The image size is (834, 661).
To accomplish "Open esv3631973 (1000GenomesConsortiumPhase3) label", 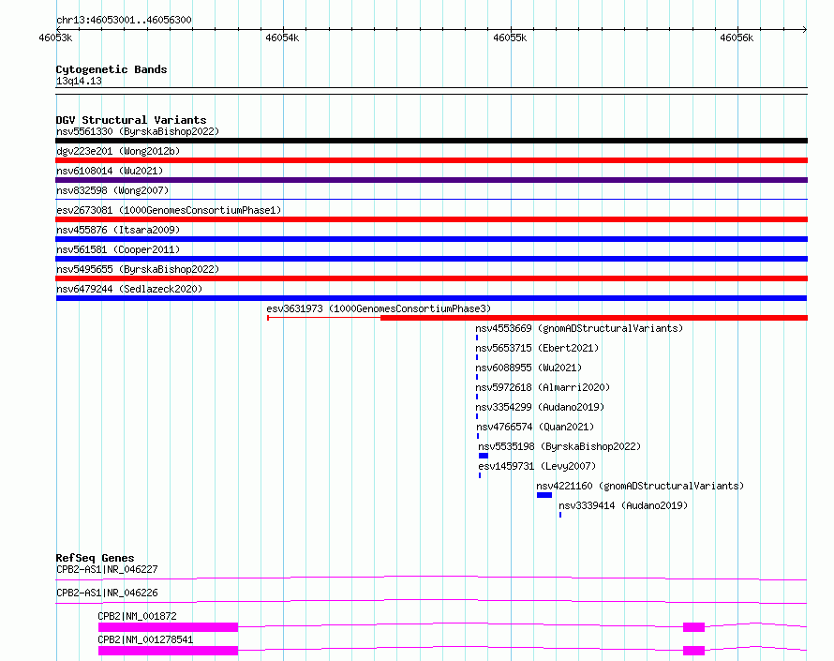I will coord(379,308).
